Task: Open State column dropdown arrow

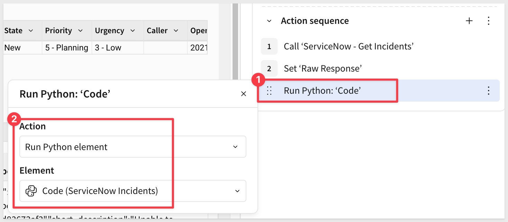Action: pos(31,31)
